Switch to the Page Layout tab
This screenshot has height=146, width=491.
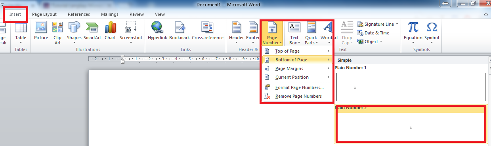coord(44,14)
